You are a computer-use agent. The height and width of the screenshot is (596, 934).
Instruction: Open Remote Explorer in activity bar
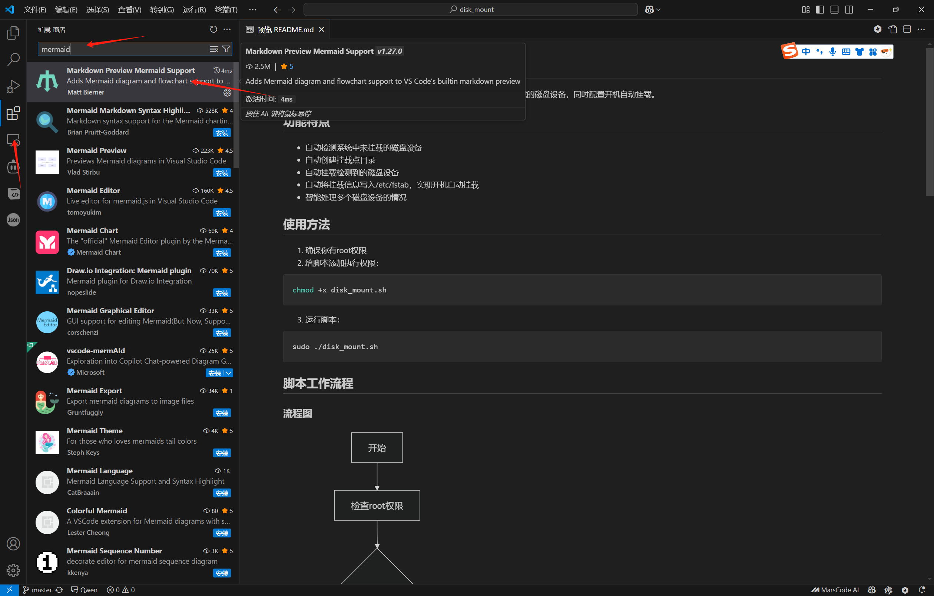point(13,140)
